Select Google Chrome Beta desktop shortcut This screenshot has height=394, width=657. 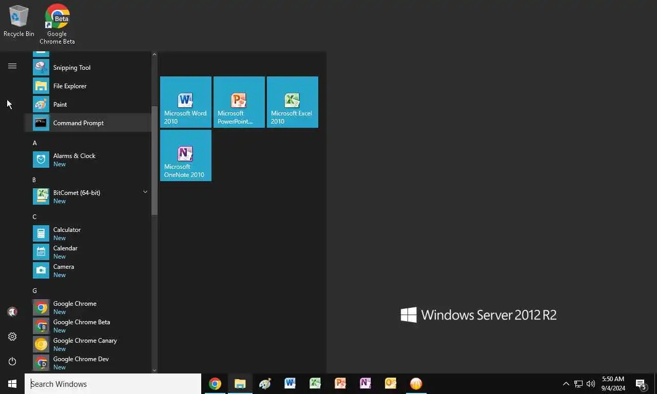click(57, 24)
